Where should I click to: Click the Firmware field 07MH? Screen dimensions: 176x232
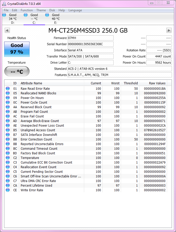91,38
